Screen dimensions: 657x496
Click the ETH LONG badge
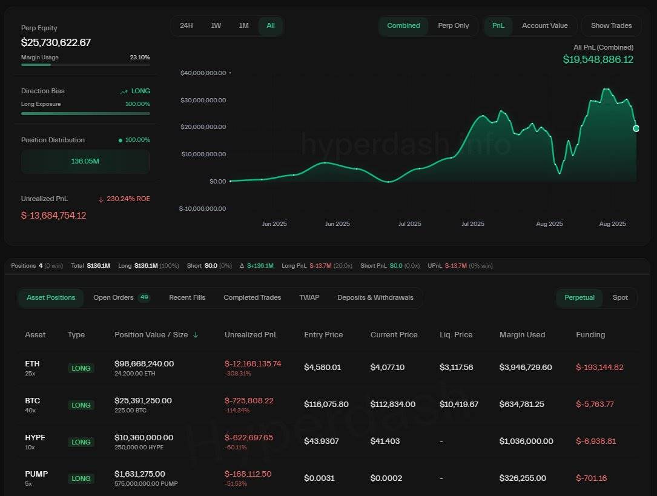81,368
